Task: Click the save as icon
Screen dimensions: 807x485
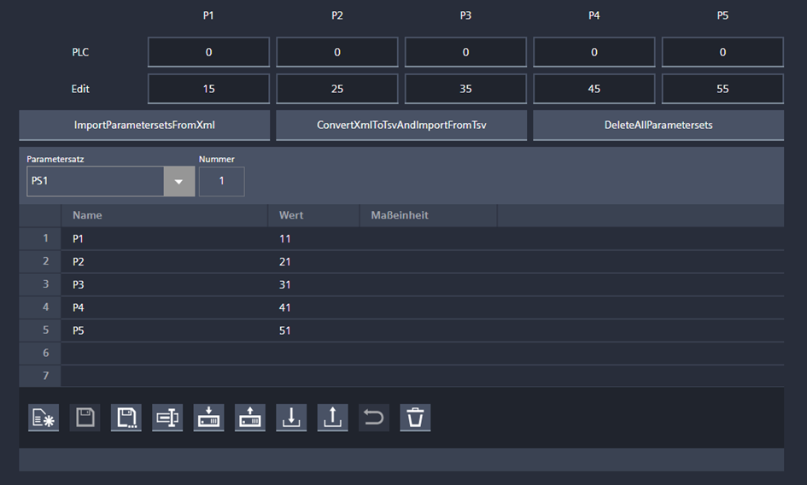Action: click(126, 418)
